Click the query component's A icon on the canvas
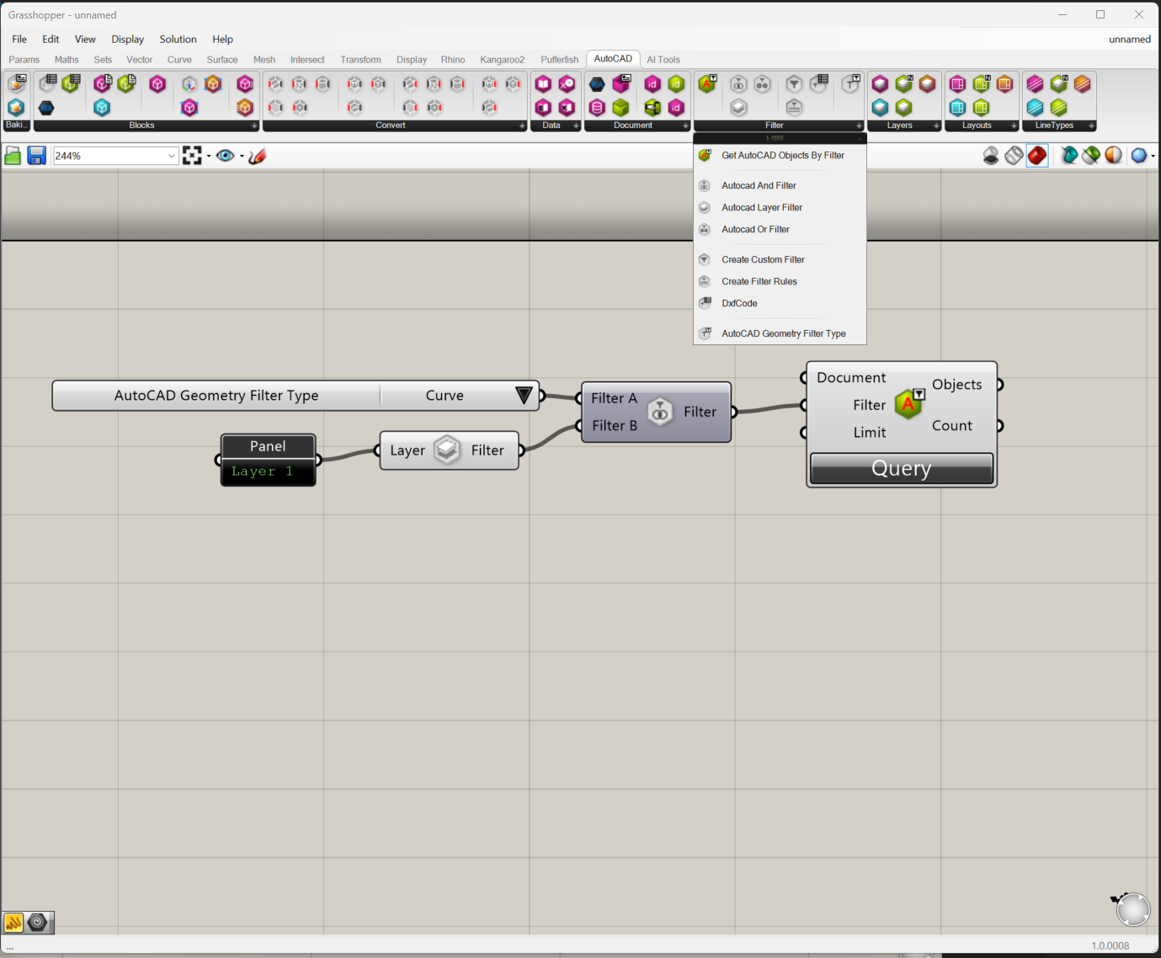This screenshot has width=1161, height=958. point(909,404)
